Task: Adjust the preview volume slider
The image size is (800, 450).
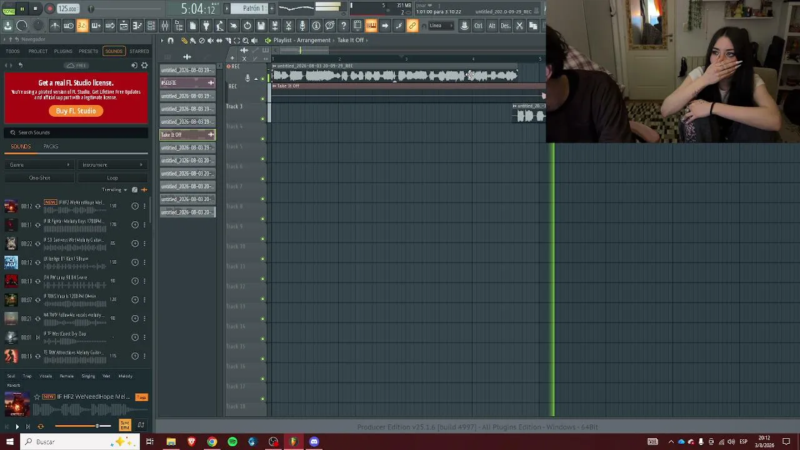Action: (82, 426)
